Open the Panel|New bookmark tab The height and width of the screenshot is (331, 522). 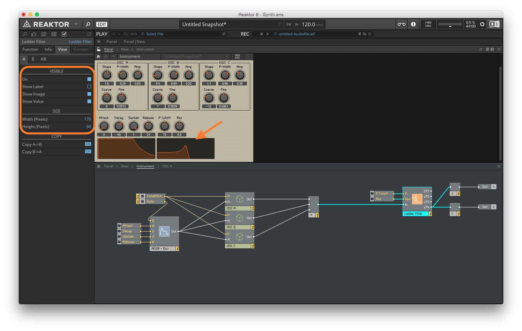point(134,42)
